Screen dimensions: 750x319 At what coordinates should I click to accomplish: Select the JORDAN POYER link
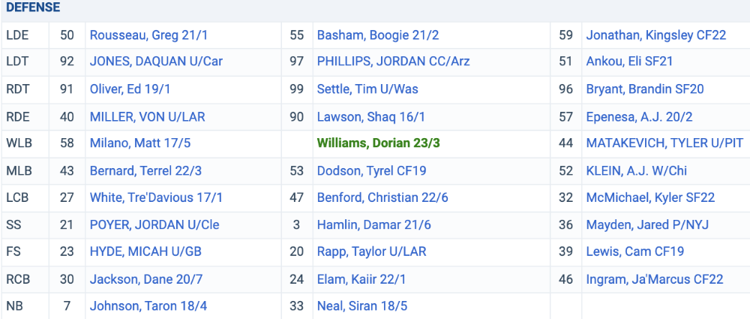coord(154,224)
